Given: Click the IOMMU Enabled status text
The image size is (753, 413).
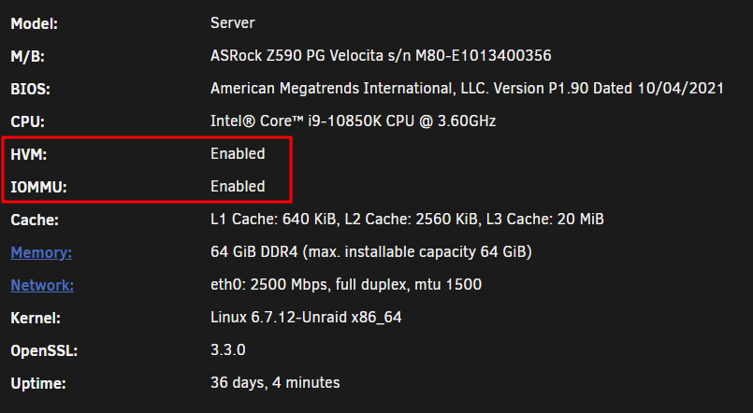Looking at the screenshot, I should click(x=238, y=187).
